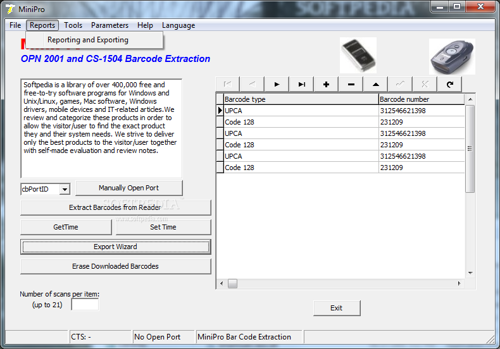Click the GetTime button

(66, 227)
